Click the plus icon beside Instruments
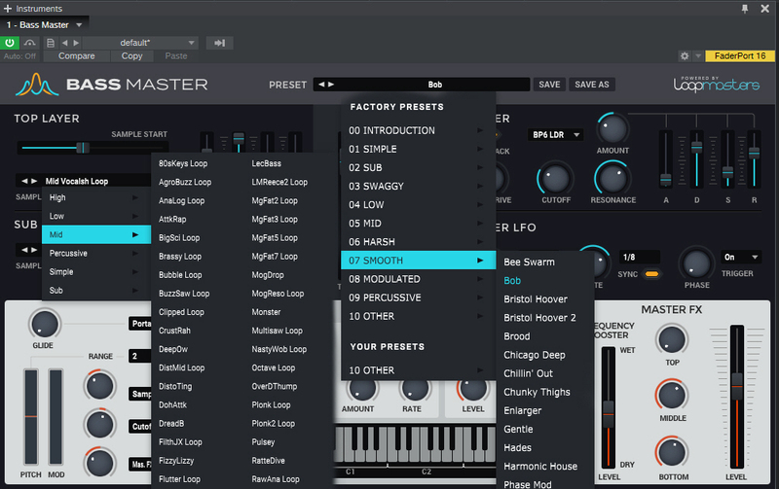 point(8,8)
